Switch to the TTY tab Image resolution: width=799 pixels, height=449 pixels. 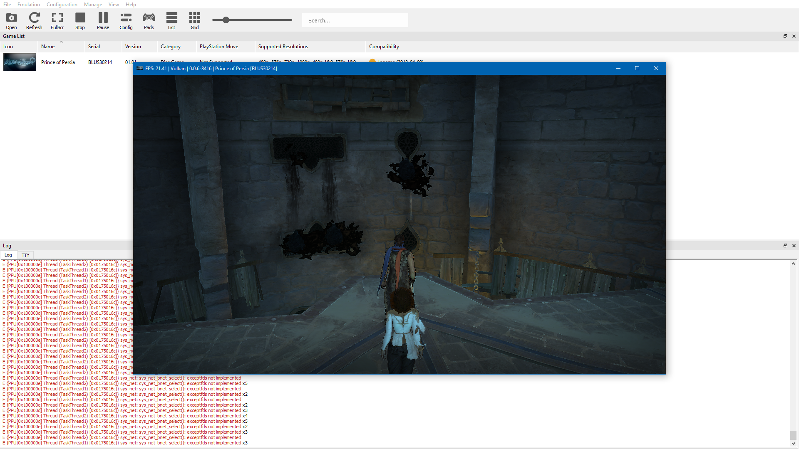tap(25, 255)
